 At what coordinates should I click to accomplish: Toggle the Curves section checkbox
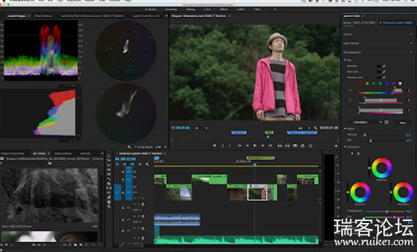[411, 34]
